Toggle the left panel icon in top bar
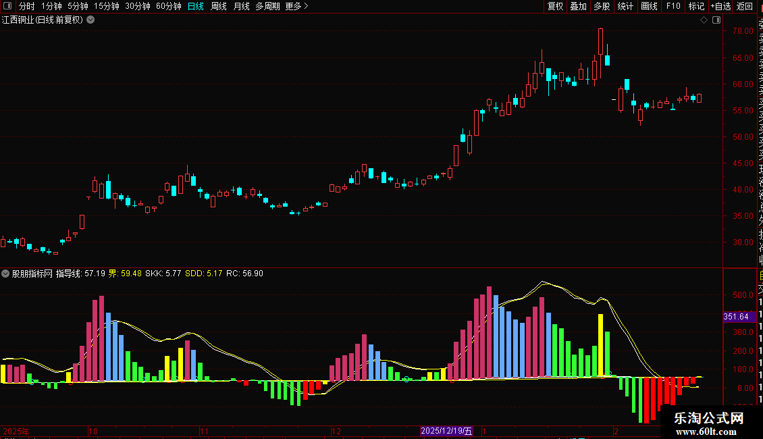 (8, 6)
